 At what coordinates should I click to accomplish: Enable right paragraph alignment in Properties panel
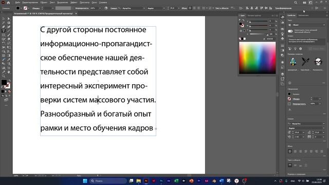coord(300,151)
